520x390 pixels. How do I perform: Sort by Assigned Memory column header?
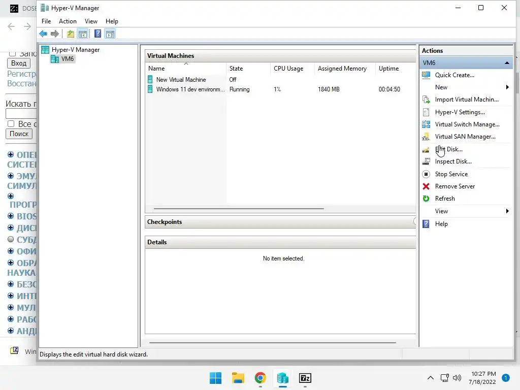tap(345, 69)
